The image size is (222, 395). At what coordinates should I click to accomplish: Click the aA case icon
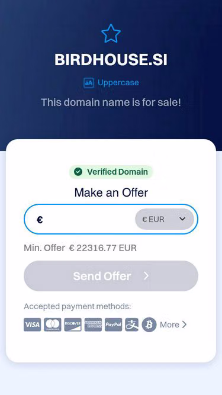(x=89, y=83)
